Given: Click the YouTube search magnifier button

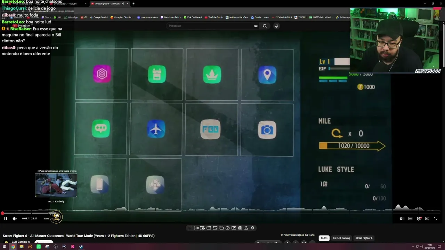Looking at the screenshot, I should 265,26.
